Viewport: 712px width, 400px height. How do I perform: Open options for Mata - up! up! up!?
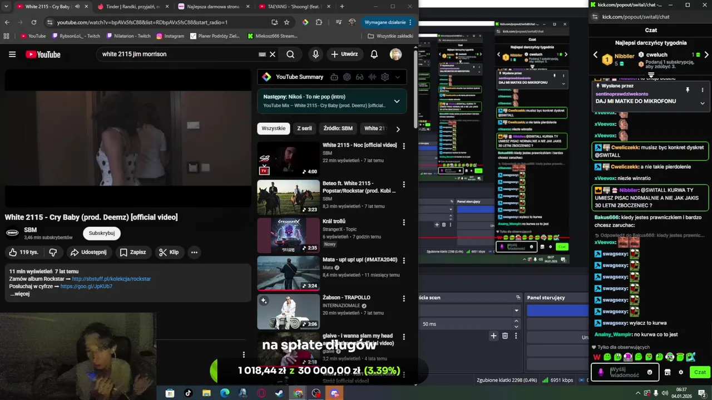404,261
